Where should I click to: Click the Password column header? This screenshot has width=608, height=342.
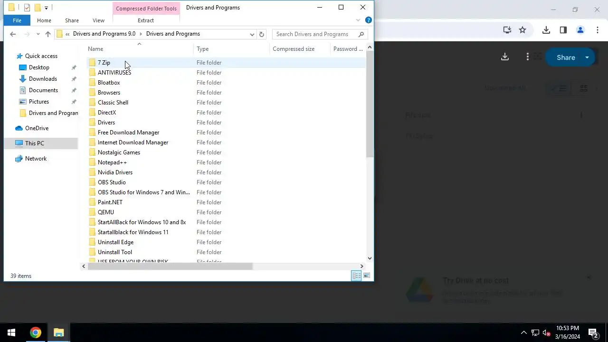[348, 49]
